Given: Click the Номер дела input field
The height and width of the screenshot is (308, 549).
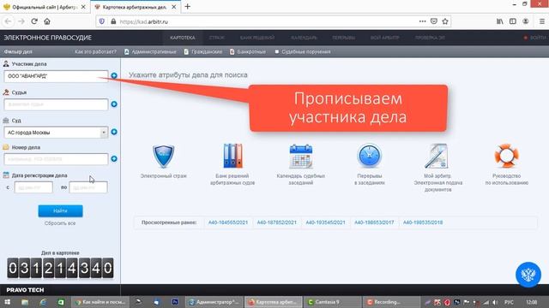Looking at the screenshot, I should [56, 159].
